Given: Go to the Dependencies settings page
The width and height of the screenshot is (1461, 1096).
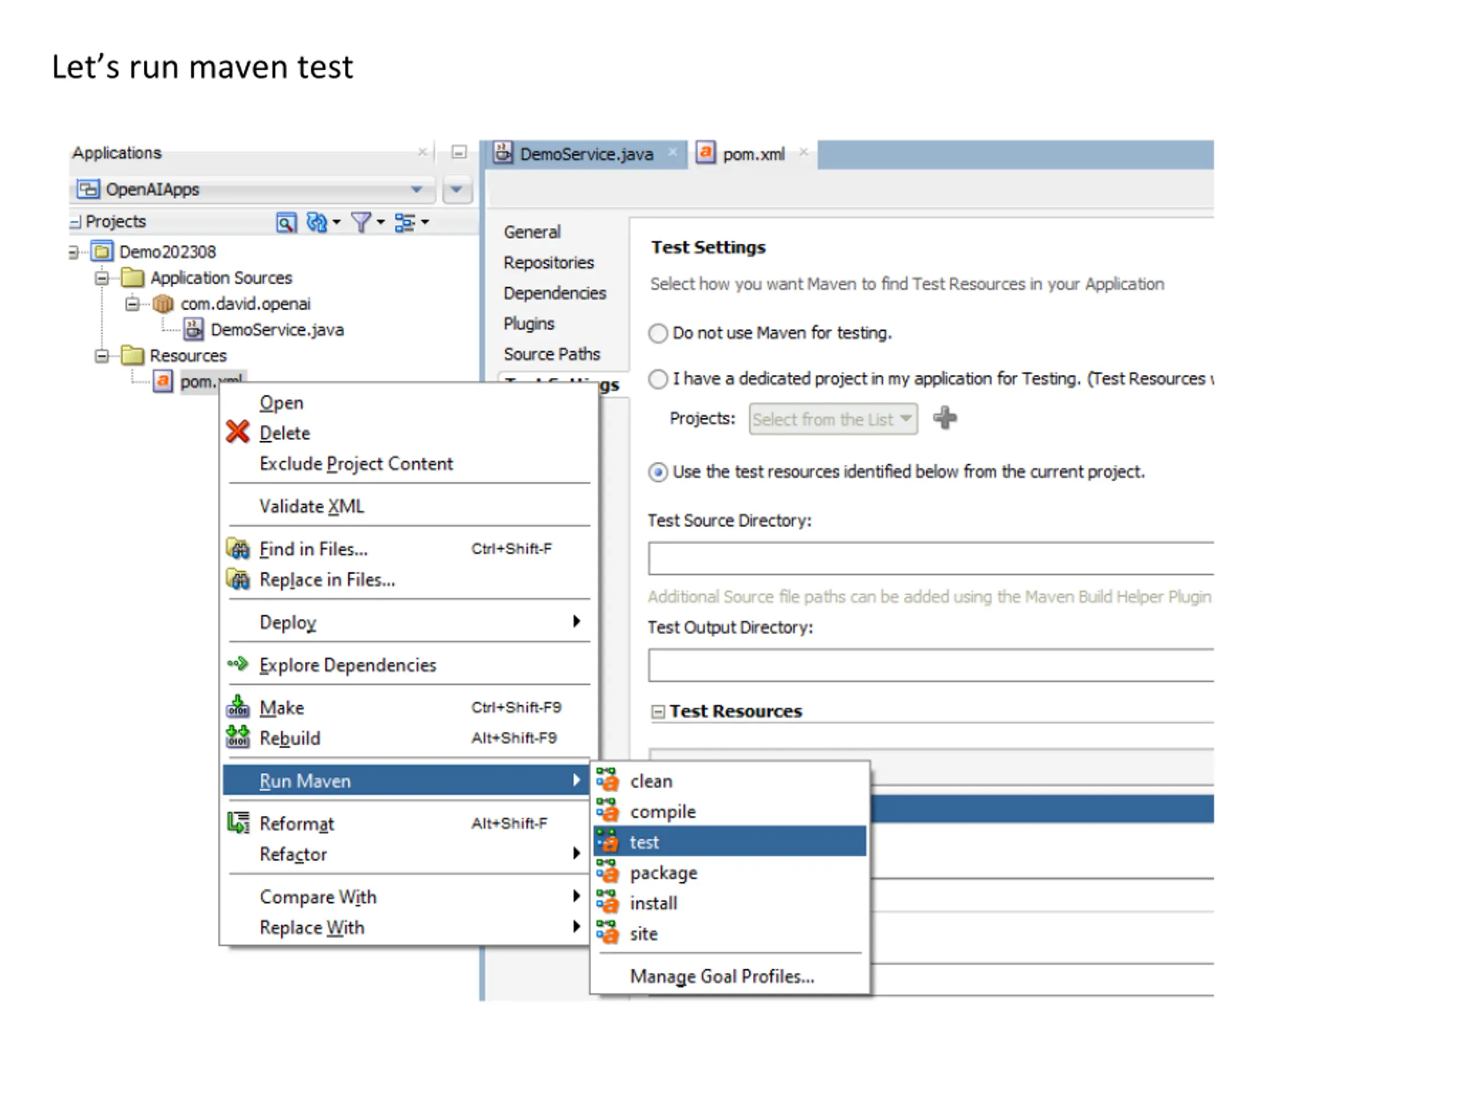Looking at the screenshot, I should click(x=554, y=293).
